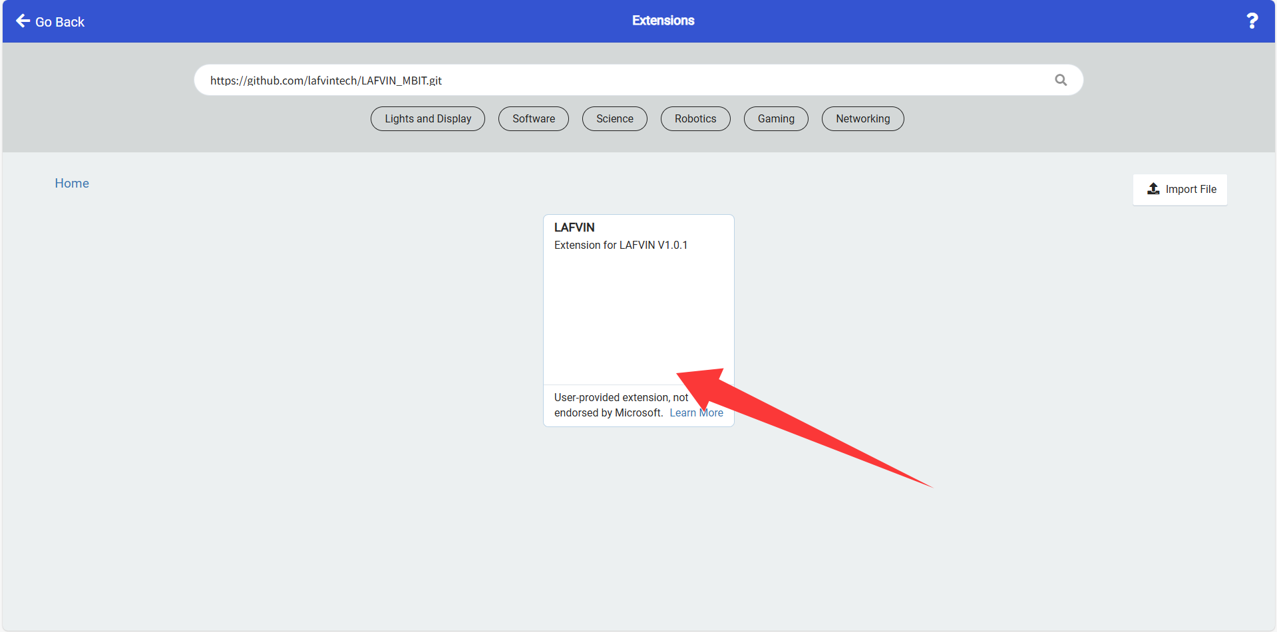Click the Go Back text label
1277x632 pixels.
click(60, 22)
